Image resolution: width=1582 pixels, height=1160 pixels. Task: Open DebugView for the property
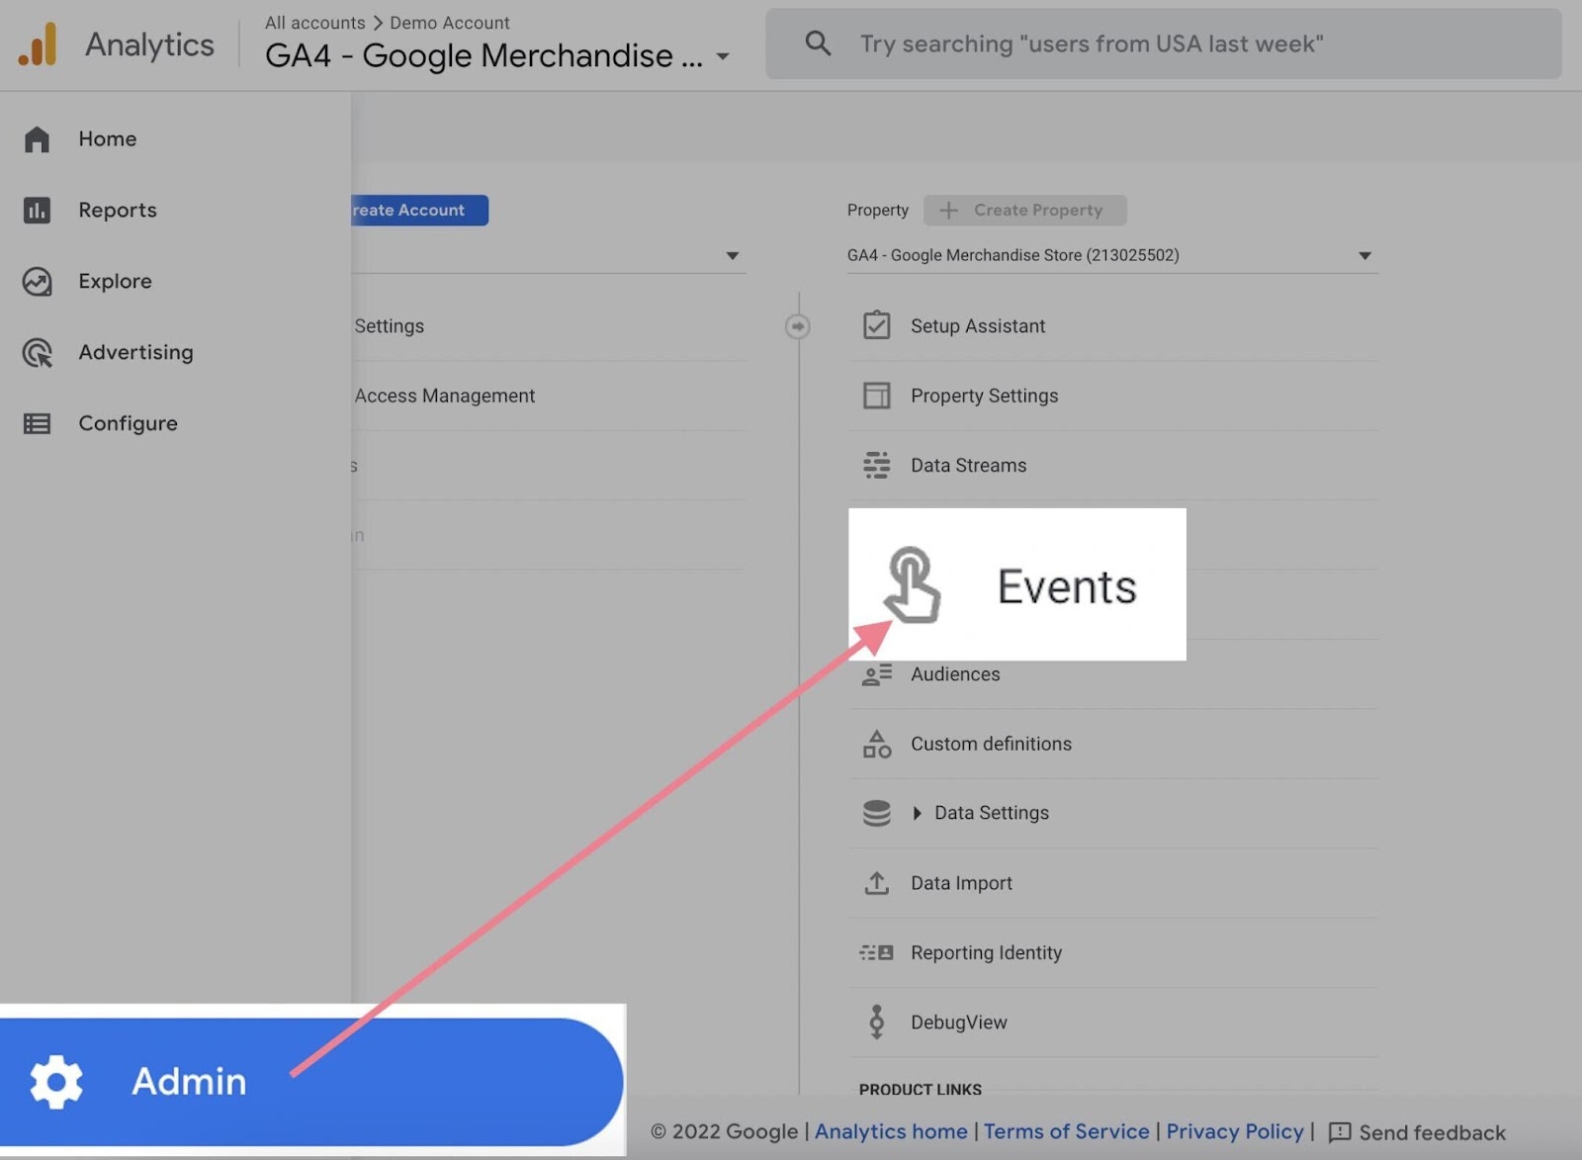(x=958, y=1022)
